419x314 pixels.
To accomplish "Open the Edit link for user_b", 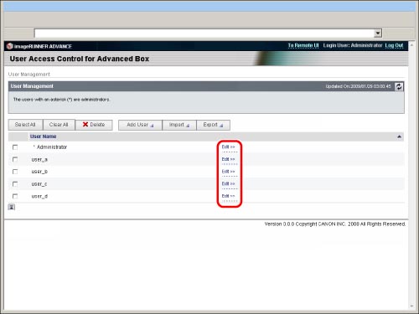I will 228,172.
